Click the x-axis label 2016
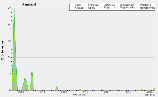This screenshot has width=158, height=97. (x=150, y=92)
